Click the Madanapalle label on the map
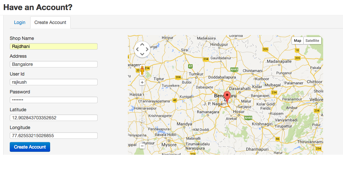This screenshot has height=180, width=343. pos(279,61)
